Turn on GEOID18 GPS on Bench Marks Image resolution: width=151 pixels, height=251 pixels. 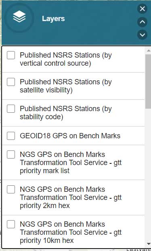[11, 136]
